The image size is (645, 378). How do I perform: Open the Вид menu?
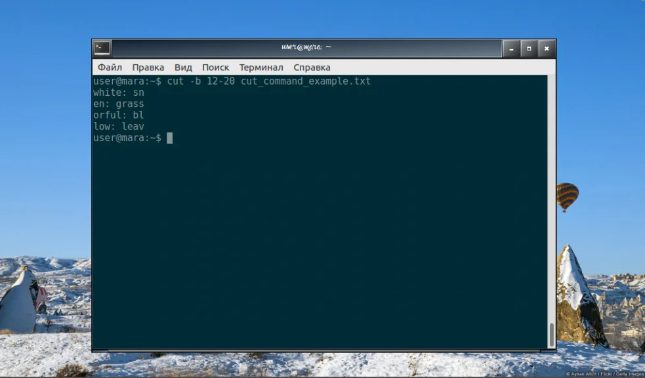click(183, 68)
